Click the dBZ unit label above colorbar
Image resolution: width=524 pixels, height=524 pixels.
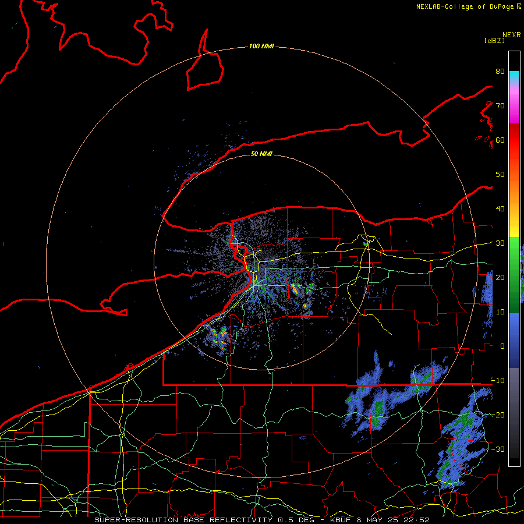(494, 40)
